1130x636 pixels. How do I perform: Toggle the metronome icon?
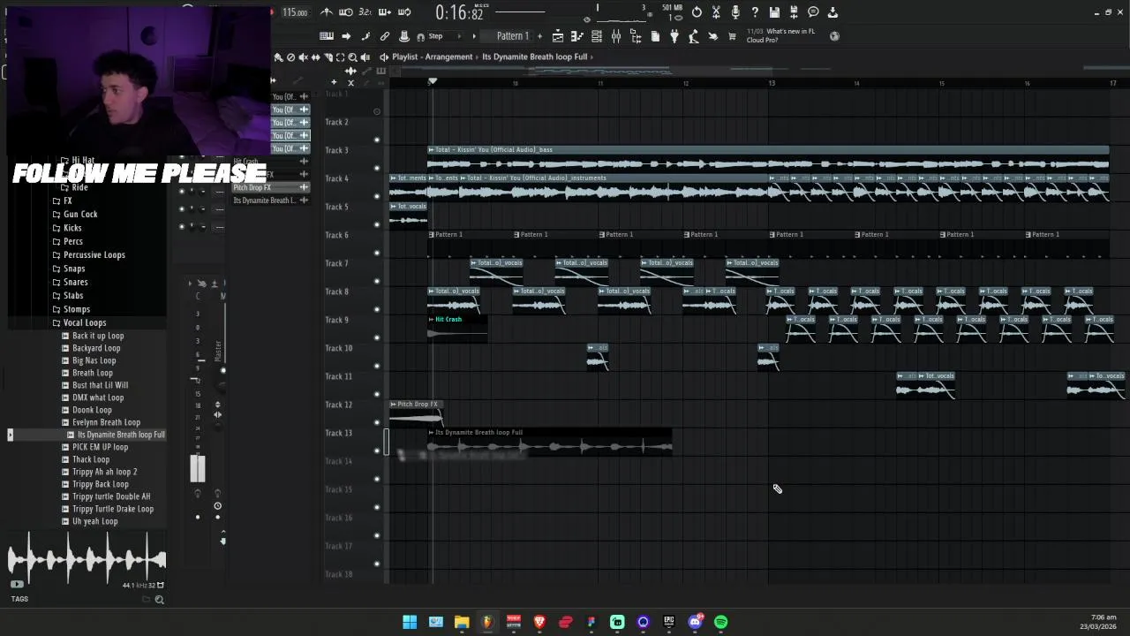326,12
